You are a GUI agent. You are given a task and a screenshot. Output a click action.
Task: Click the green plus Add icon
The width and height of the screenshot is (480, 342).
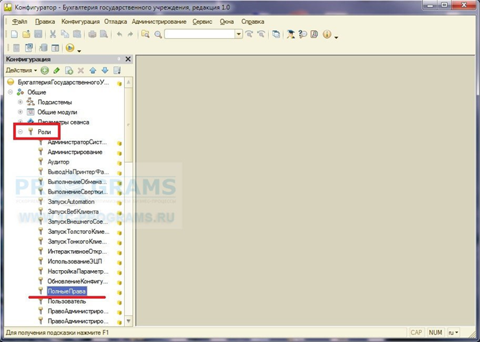[x=45, y=70]
